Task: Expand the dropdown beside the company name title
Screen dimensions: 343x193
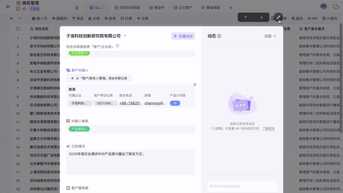Action: coord(125,36)
